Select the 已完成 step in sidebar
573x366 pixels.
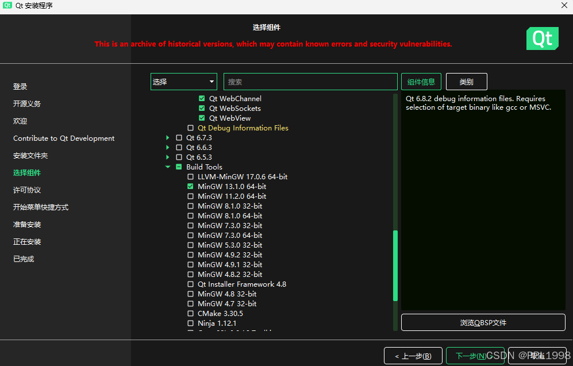(24, 259)
